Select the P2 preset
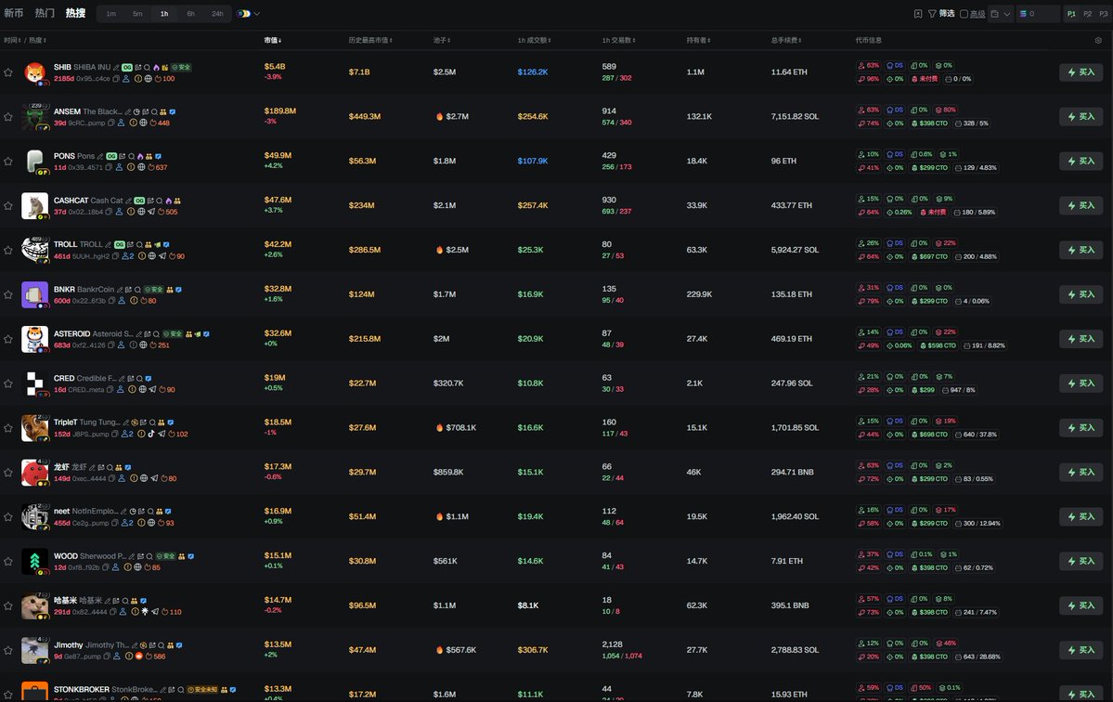Screen dimensions: 1113x702 [x=1087, y=14]
